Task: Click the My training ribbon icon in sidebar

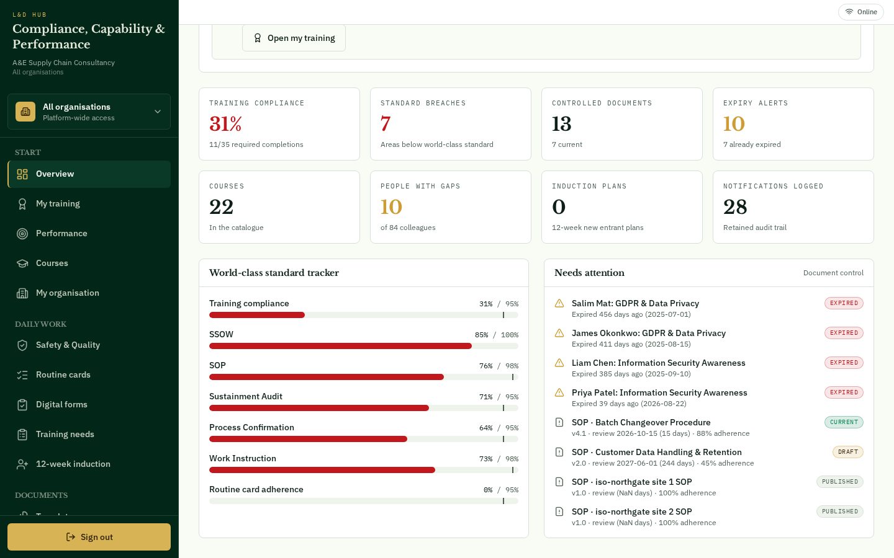Action: point(22,204)
